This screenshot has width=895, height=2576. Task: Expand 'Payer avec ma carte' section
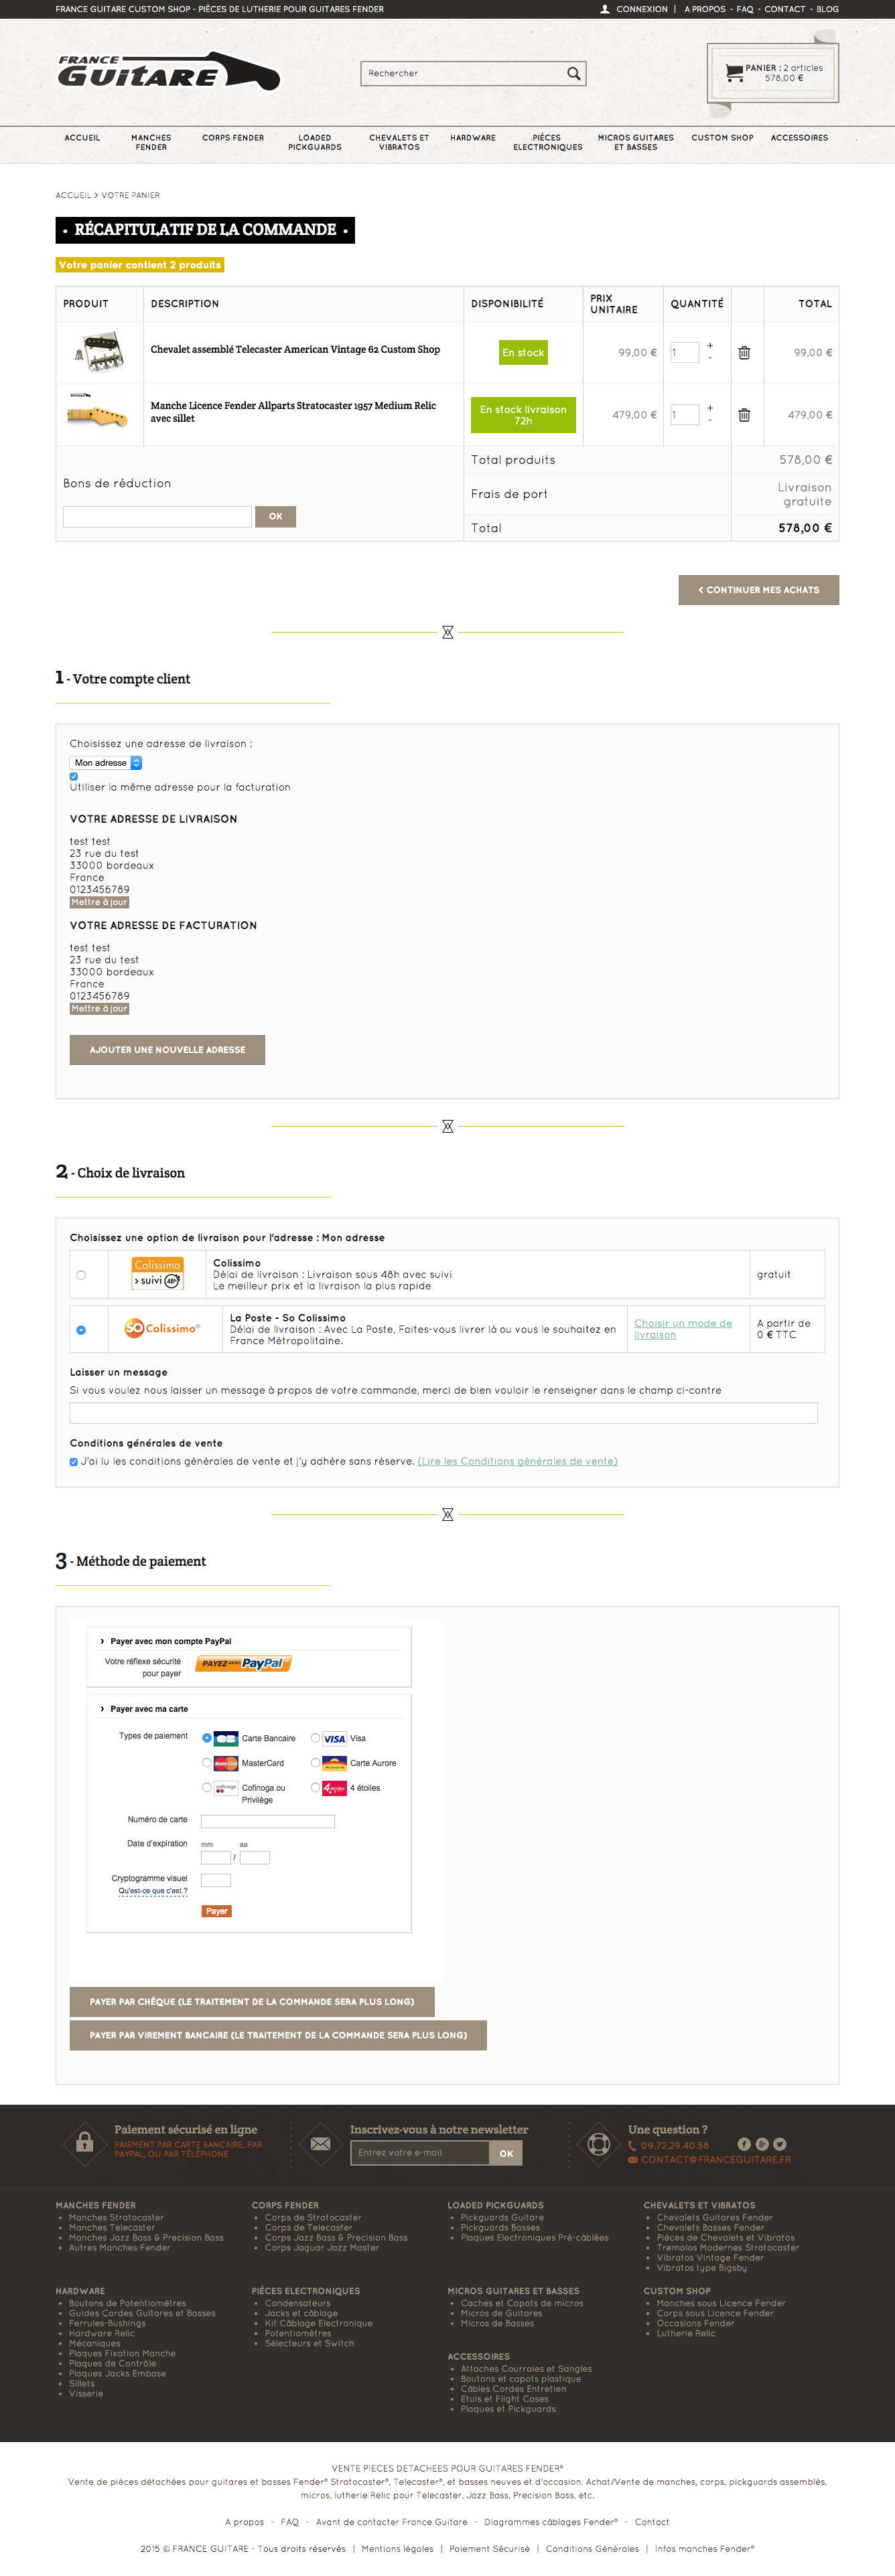point(148,1709)
